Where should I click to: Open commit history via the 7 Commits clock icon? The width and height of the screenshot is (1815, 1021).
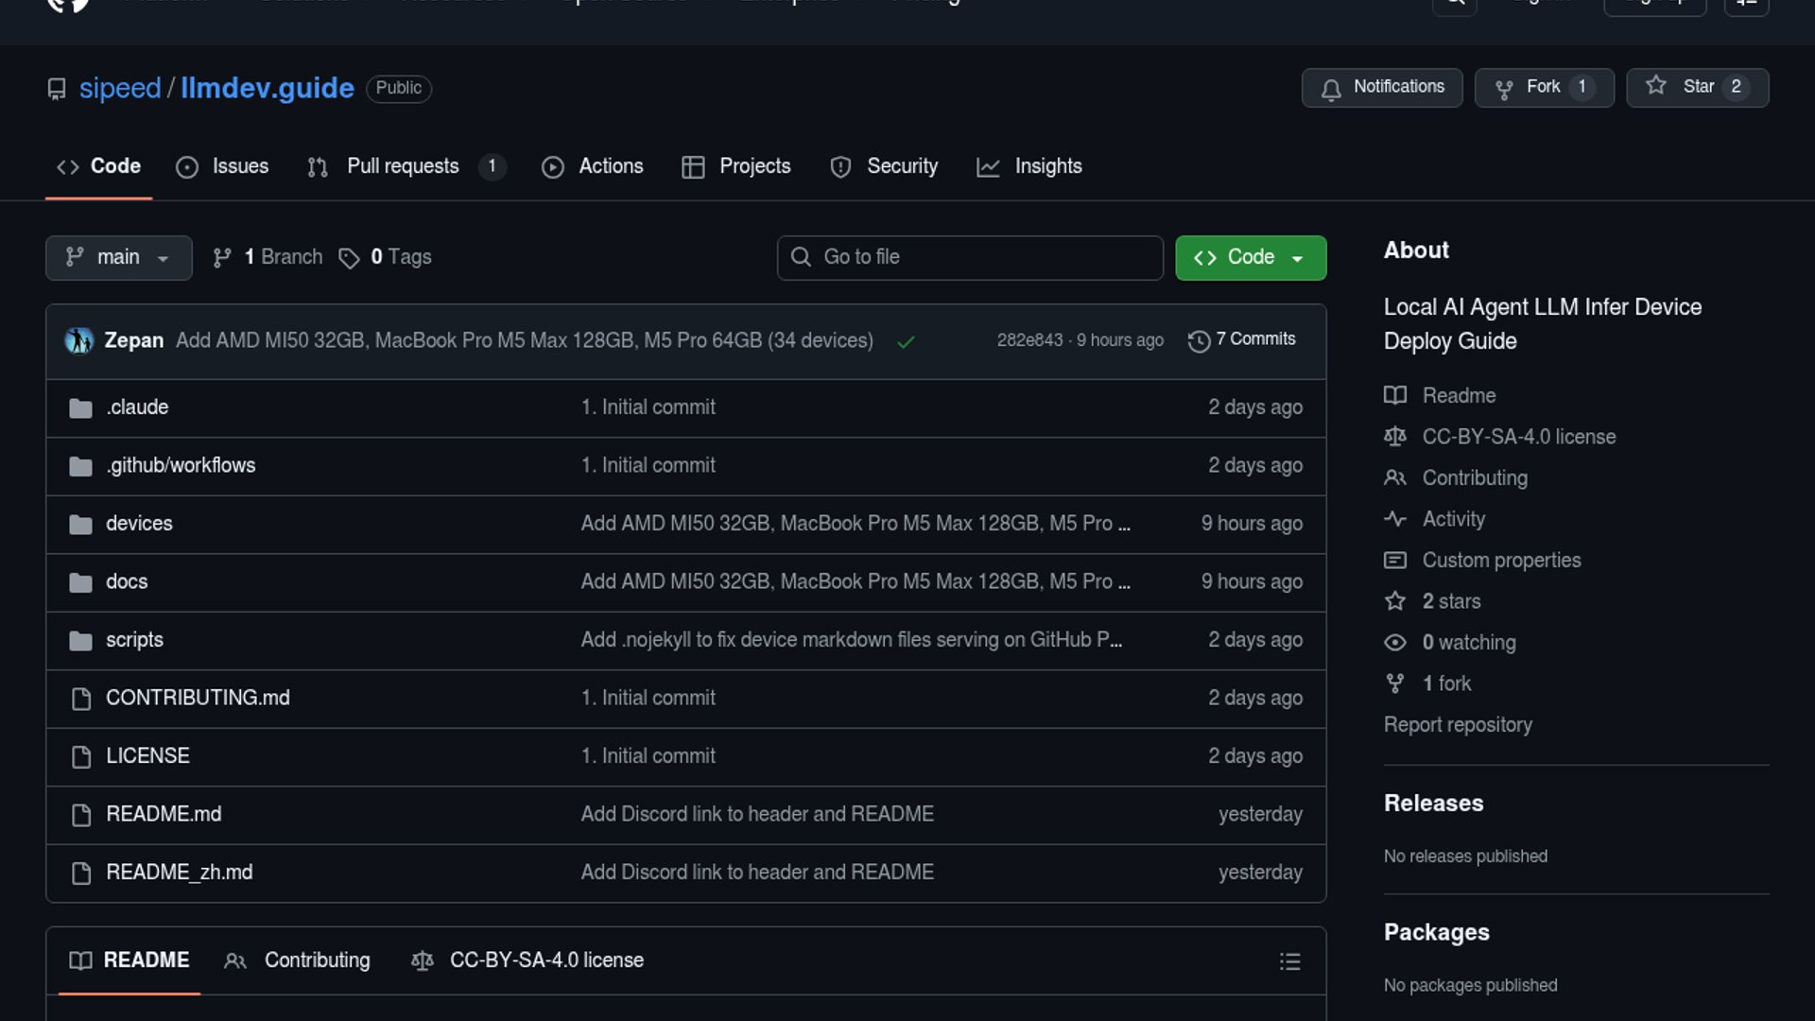(x=1199, y=341)
